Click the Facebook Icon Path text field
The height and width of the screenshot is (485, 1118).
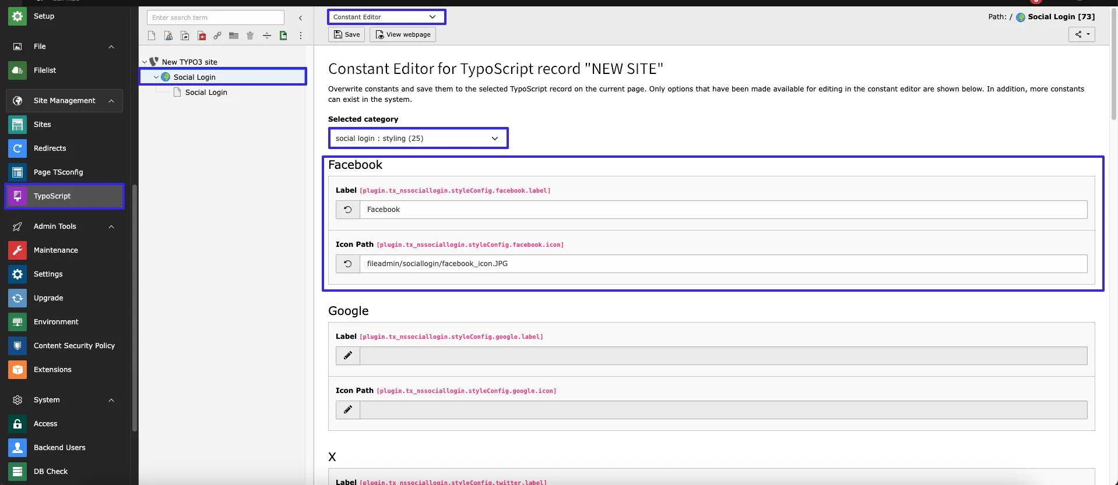coord(723,264)
